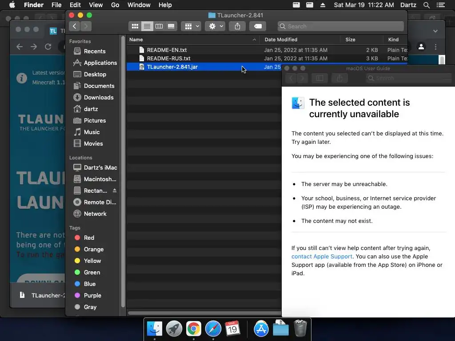Filter by the Green tag
The image size is (455, 341).
pos(87,273)
